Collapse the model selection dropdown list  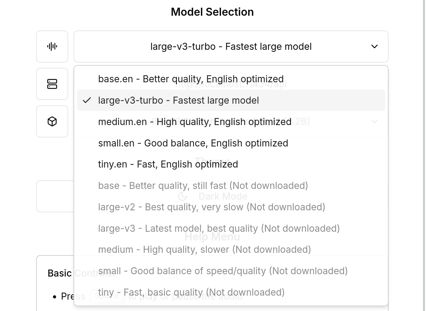click(x=375, y=46)
